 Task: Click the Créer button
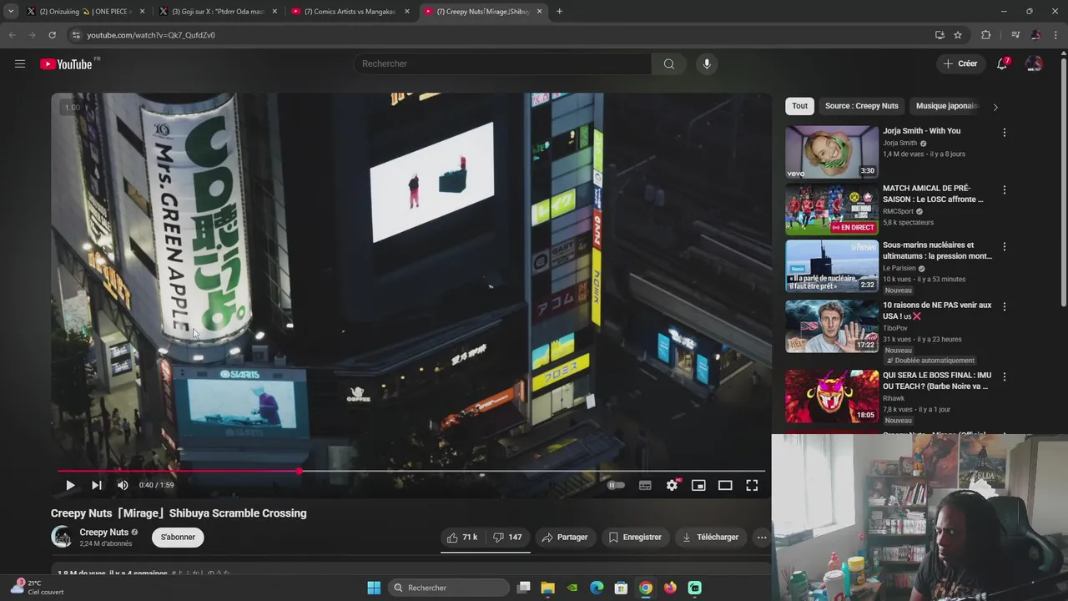(960, 63)
